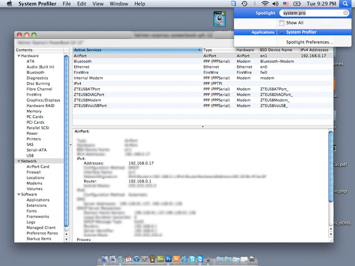The image size is (355, 266).
Task: Select the Internal Modem service row
Action: (x=202, y=78)
